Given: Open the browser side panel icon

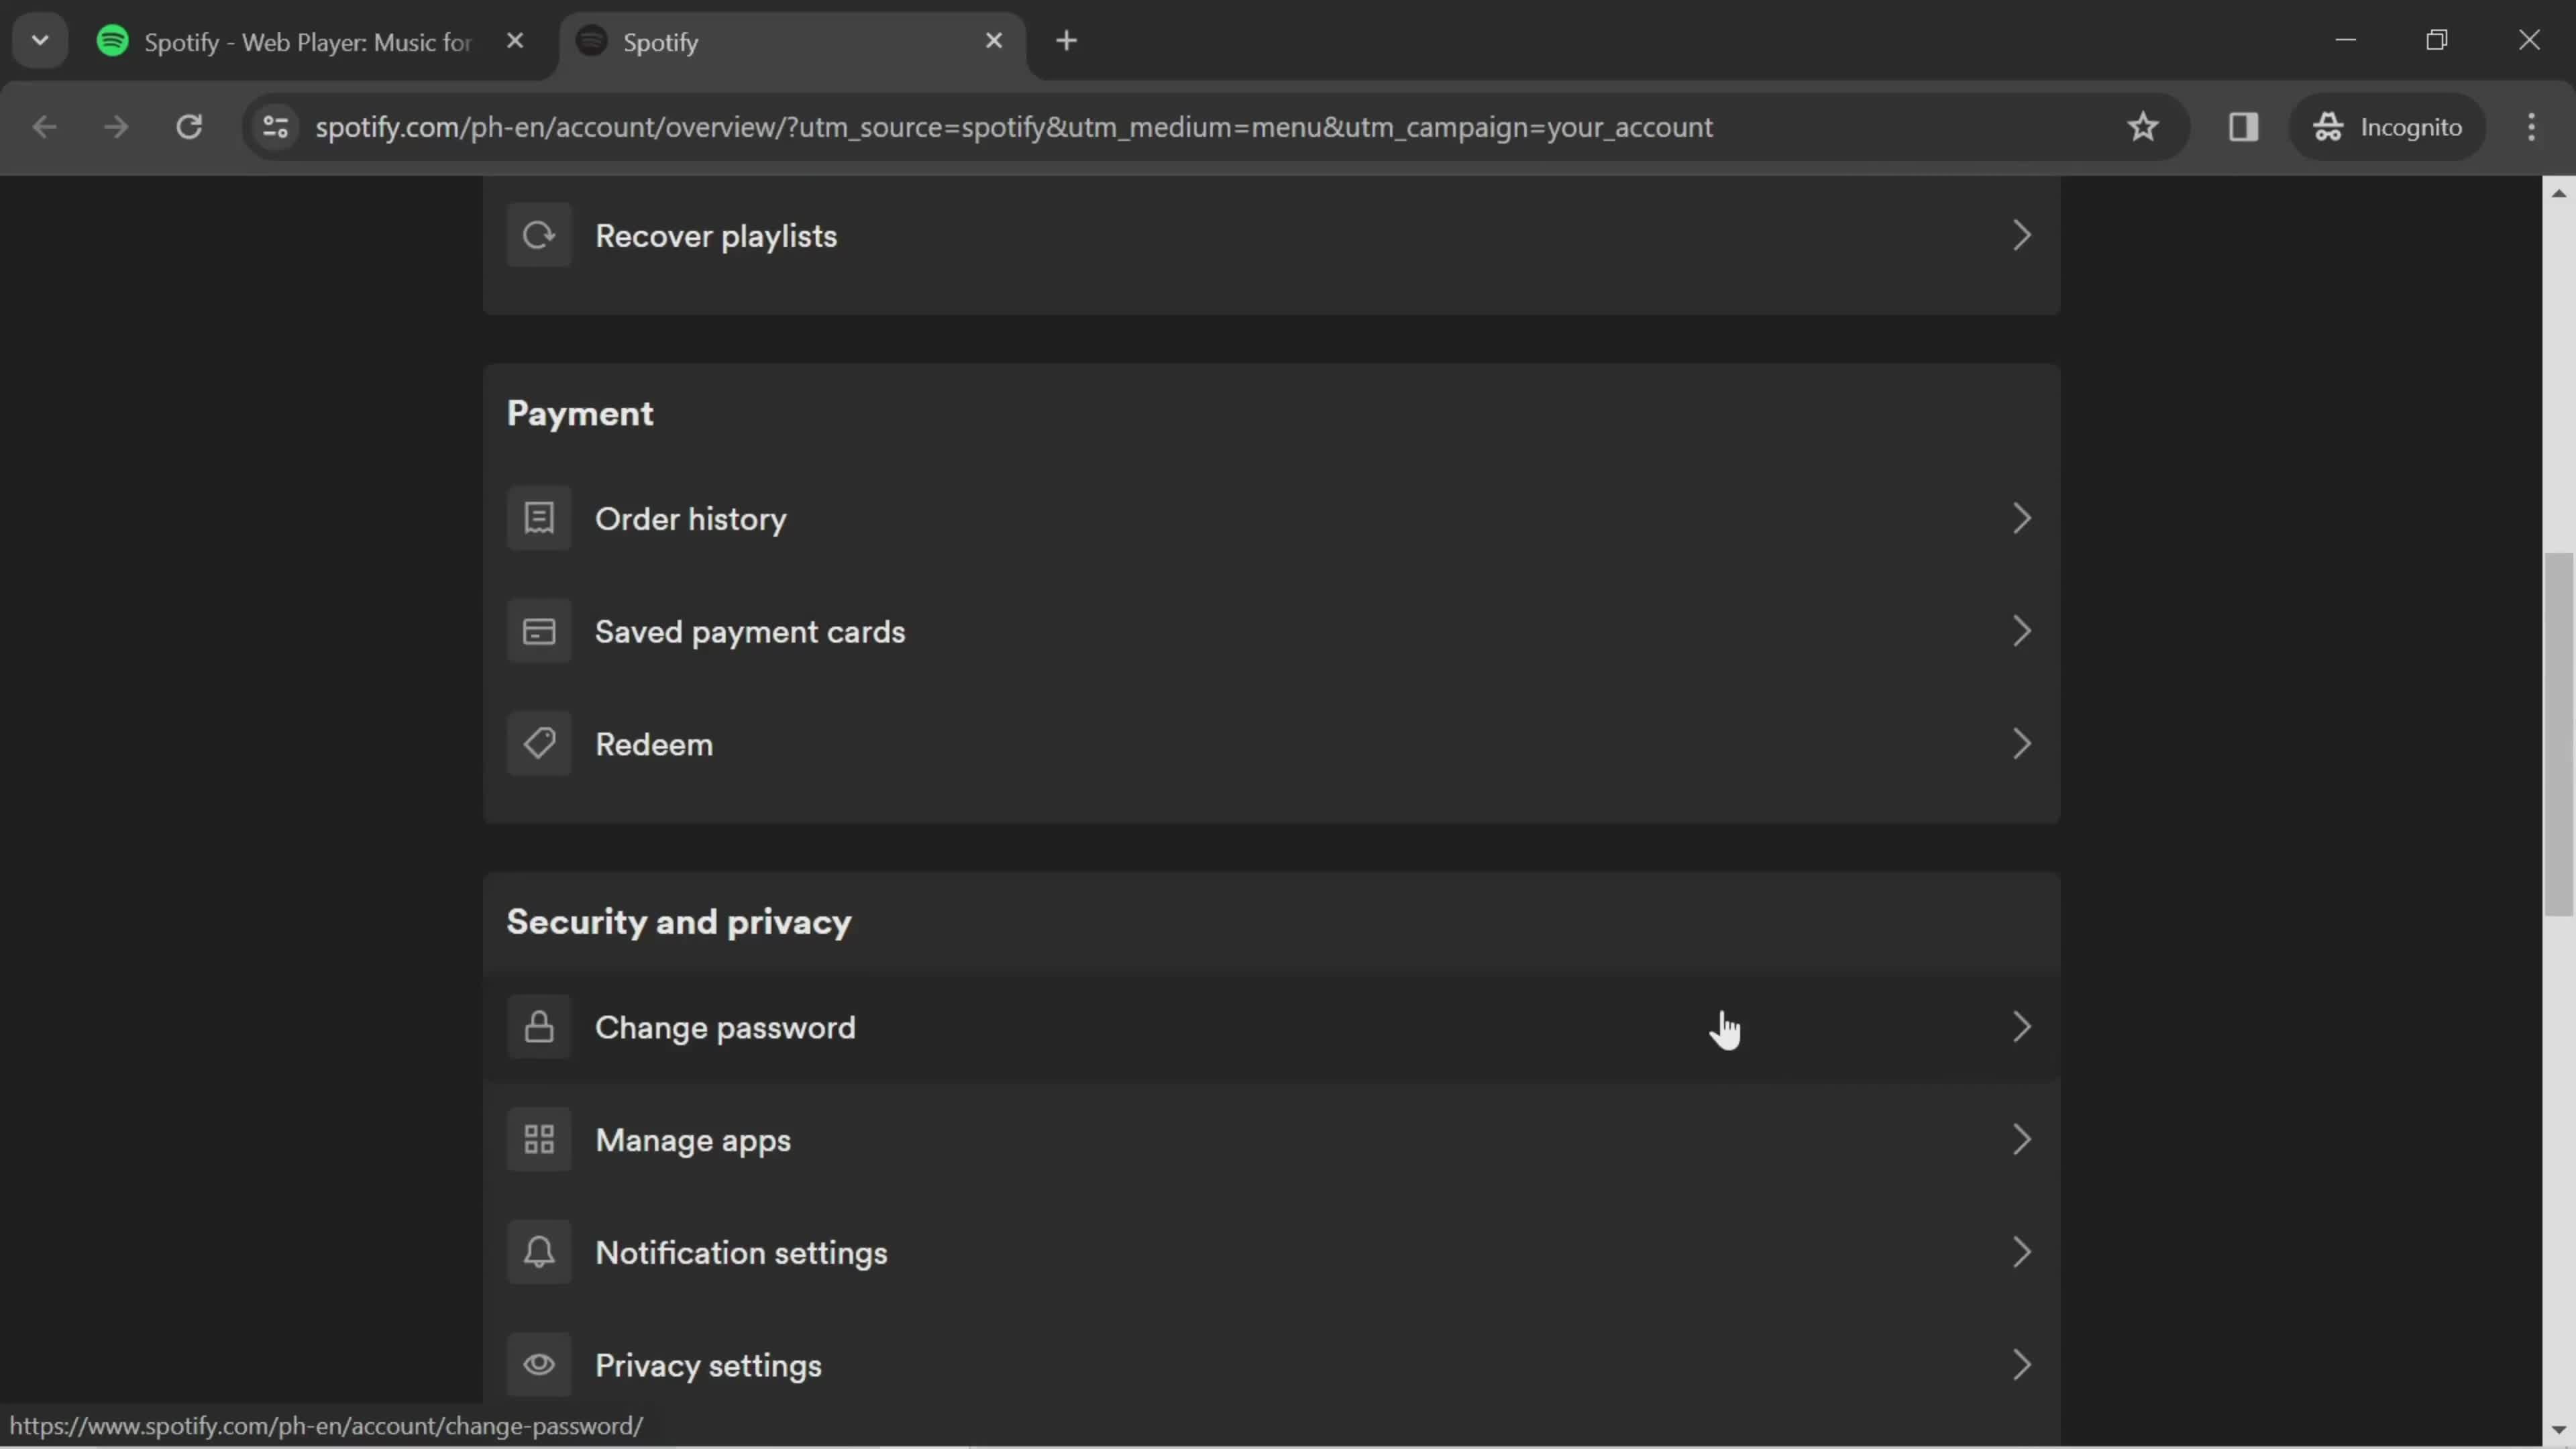Looking at the screenshot, I should (2243, 127).
